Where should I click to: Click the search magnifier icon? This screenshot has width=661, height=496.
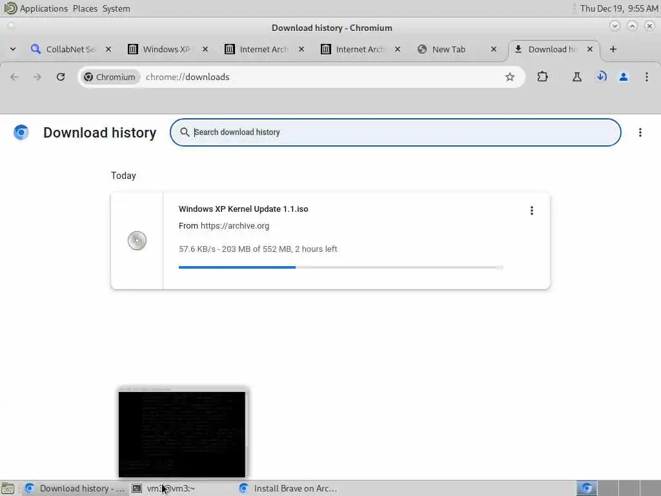click(x=185, y=132)
